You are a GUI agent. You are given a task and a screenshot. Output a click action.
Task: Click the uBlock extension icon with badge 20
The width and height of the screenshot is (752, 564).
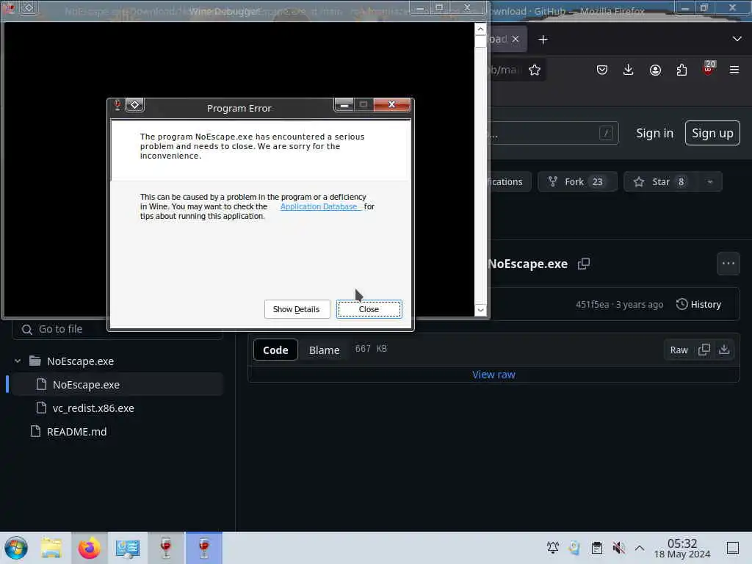pyautogui.click(x=709, y=68)
